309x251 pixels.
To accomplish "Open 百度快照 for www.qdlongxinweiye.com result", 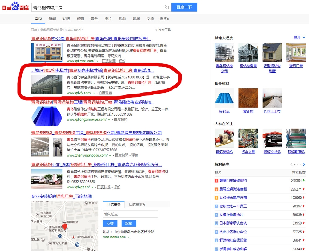I will tap(120, 119).
